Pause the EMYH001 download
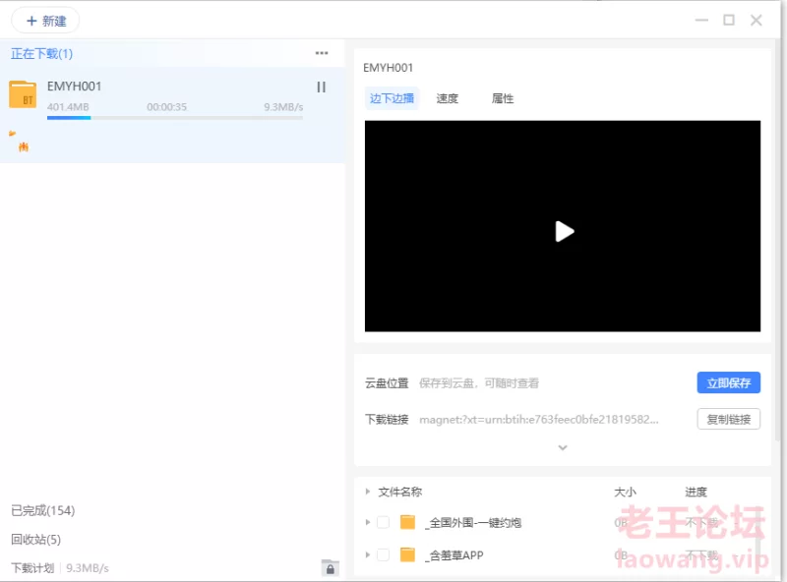The image size is (787, 582). point(322,87)
